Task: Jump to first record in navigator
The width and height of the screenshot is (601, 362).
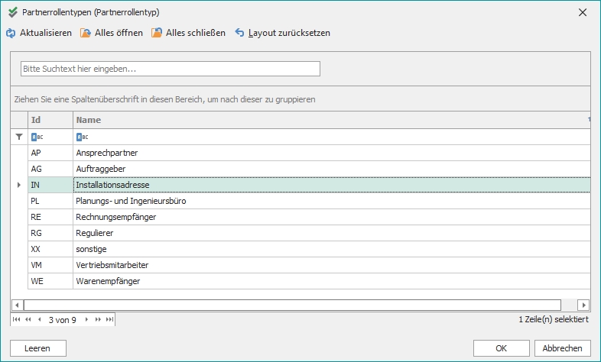Action: [x=17, y=318]
